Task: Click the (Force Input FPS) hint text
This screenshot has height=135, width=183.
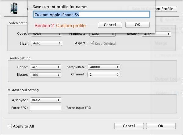Action: [78, 108]
